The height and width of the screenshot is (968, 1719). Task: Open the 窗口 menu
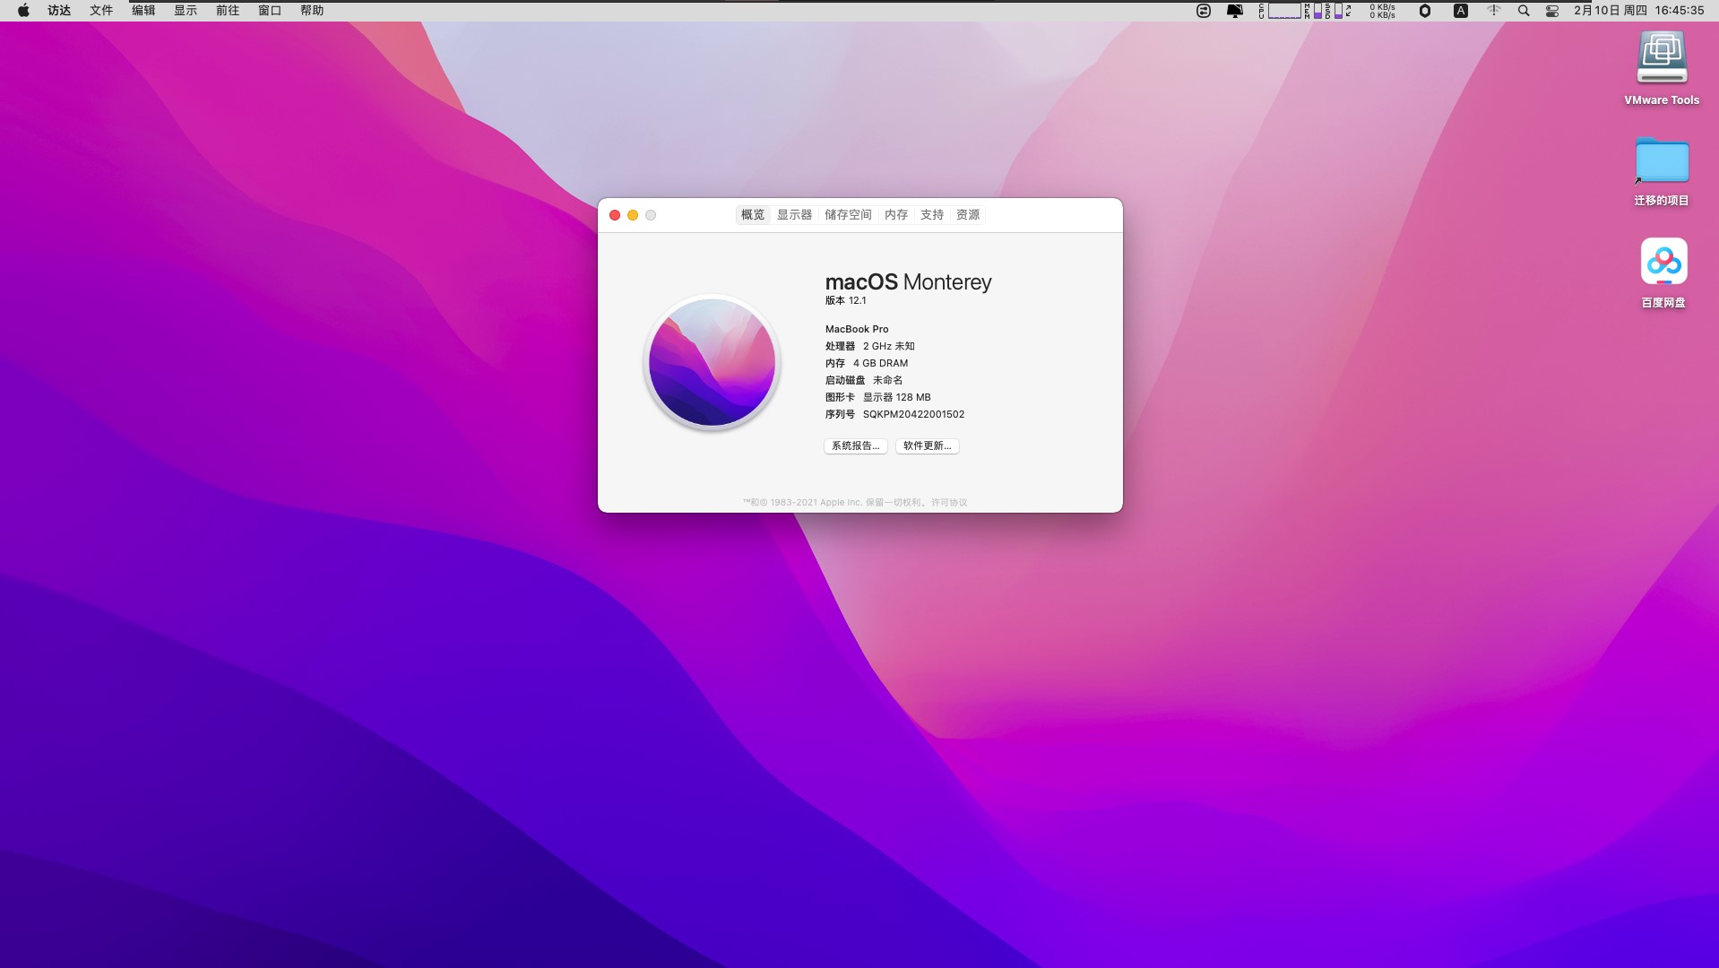[x=270, y=11]
